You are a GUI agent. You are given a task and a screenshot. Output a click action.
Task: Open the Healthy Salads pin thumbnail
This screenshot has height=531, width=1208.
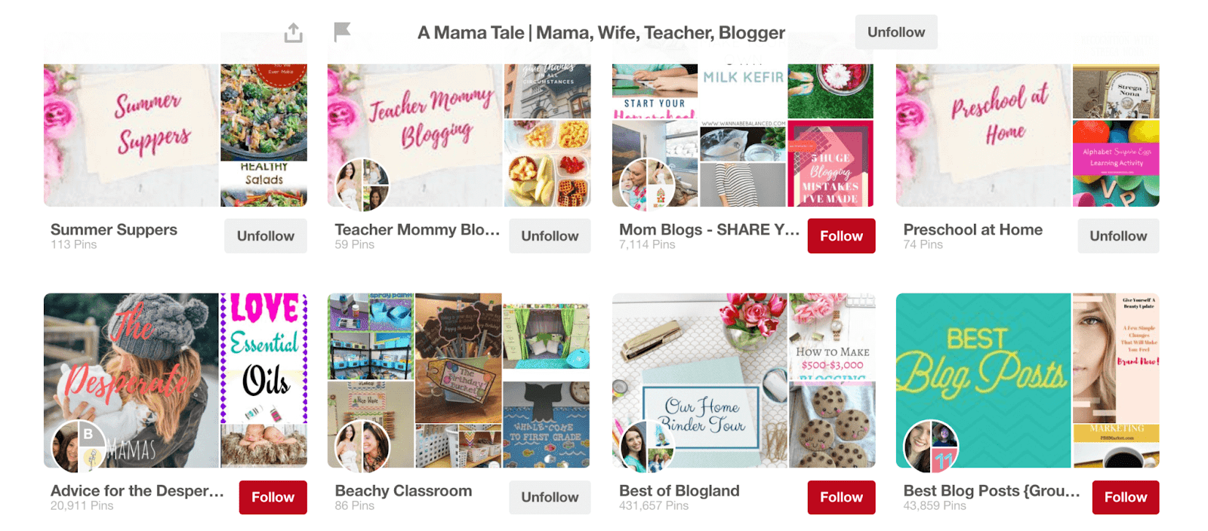coord(263,135)
